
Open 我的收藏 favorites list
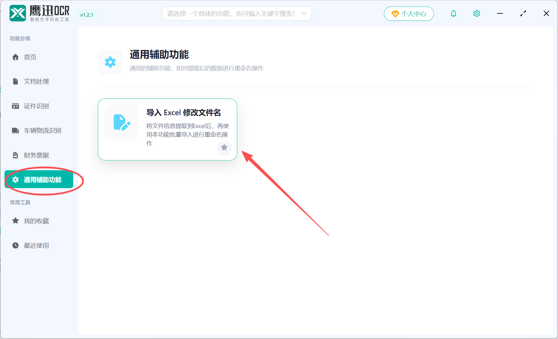click(39, 221)
